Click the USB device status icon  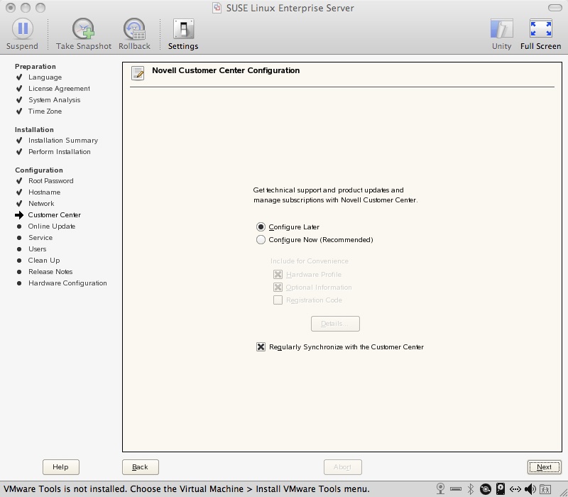pyautogui.click(x=456, y=489)
